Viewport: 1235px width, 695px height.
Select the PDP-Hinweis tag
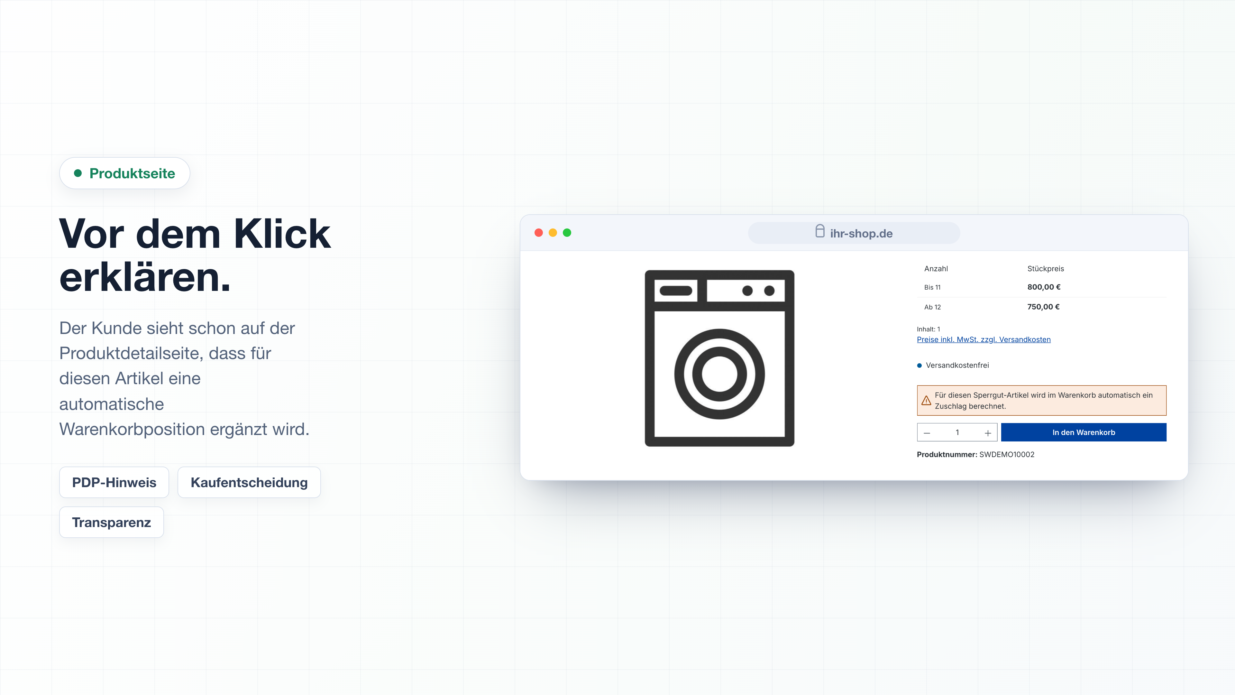click(114, 483)
